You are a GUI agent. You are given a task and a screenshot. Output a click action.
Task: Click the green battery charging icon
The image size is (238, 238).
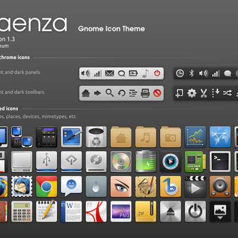(146, 161)
